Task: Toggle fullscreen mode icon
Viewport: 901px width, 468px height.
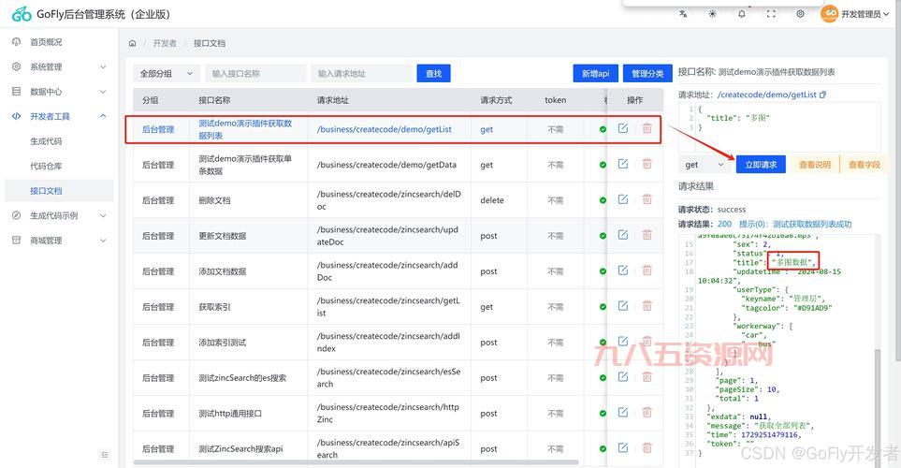Action: pyautogui.click(x=771, y=14)
